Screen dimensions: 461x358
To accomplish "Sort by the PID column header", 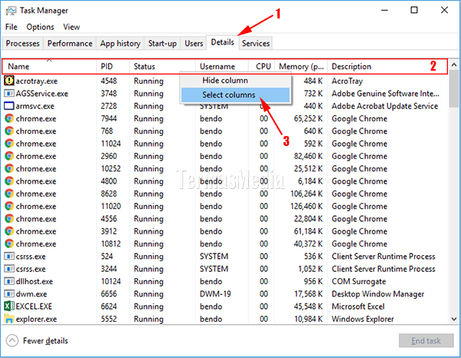I will pos(113,66).
